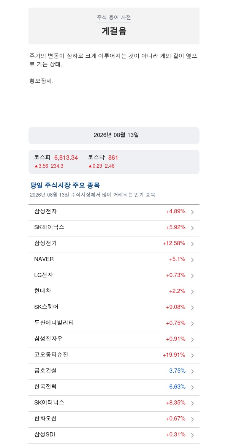
Task: Click the 당일 주식시장 주요 종목 heading
Action: click(65, 186)
